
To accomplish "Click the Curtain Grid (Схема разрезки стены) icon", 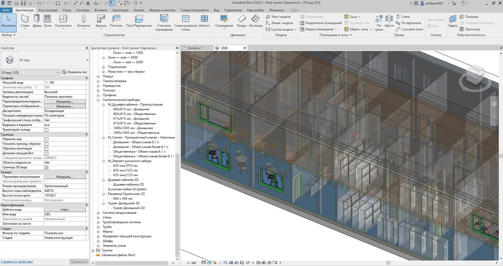I will (186, 19).
